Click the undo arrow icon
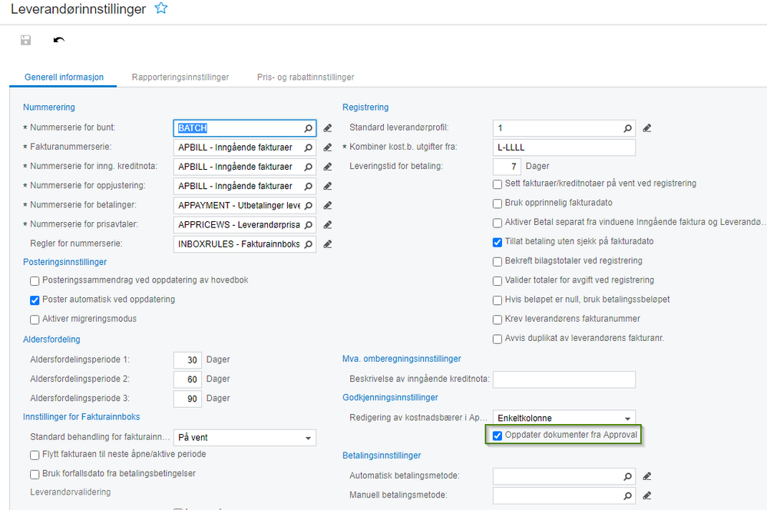Viewport: 767px width, 510px height. pos(58,40)
